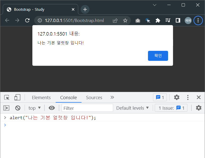Confirm the alert with the 확인 button
This screenshot has height=158, width=205.
158,56
